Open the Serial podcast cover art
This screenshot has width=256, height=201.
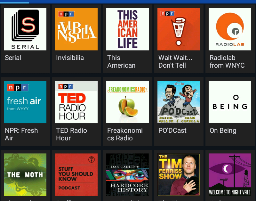click(x=25, y=29)
